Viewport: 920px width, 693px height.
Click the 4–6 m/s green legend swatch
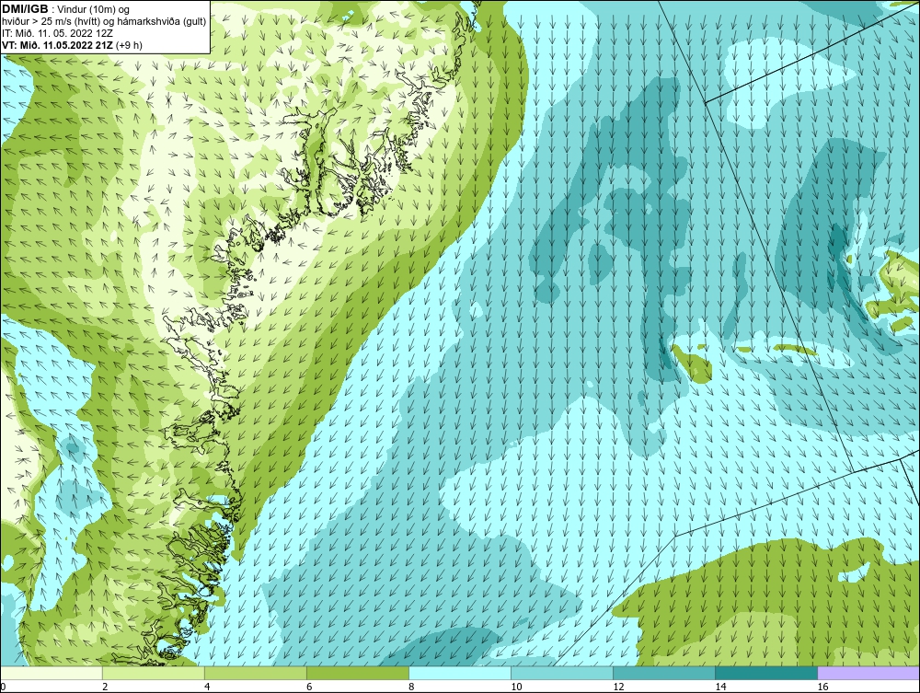pyautogui.click(x=256, y=673)
